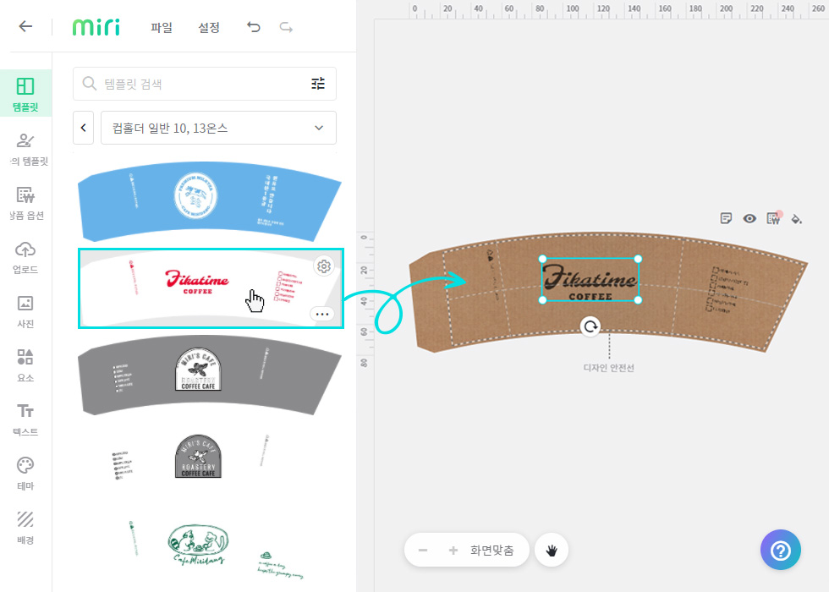The image size is (829, 592).
Task: Open the Theme (테마) palette panel
Action: pyautogui.click(x=25, y=474)
